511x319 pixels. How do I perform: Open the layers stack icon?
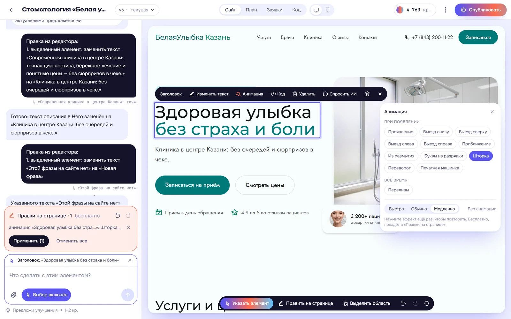[x=367, y=94]
